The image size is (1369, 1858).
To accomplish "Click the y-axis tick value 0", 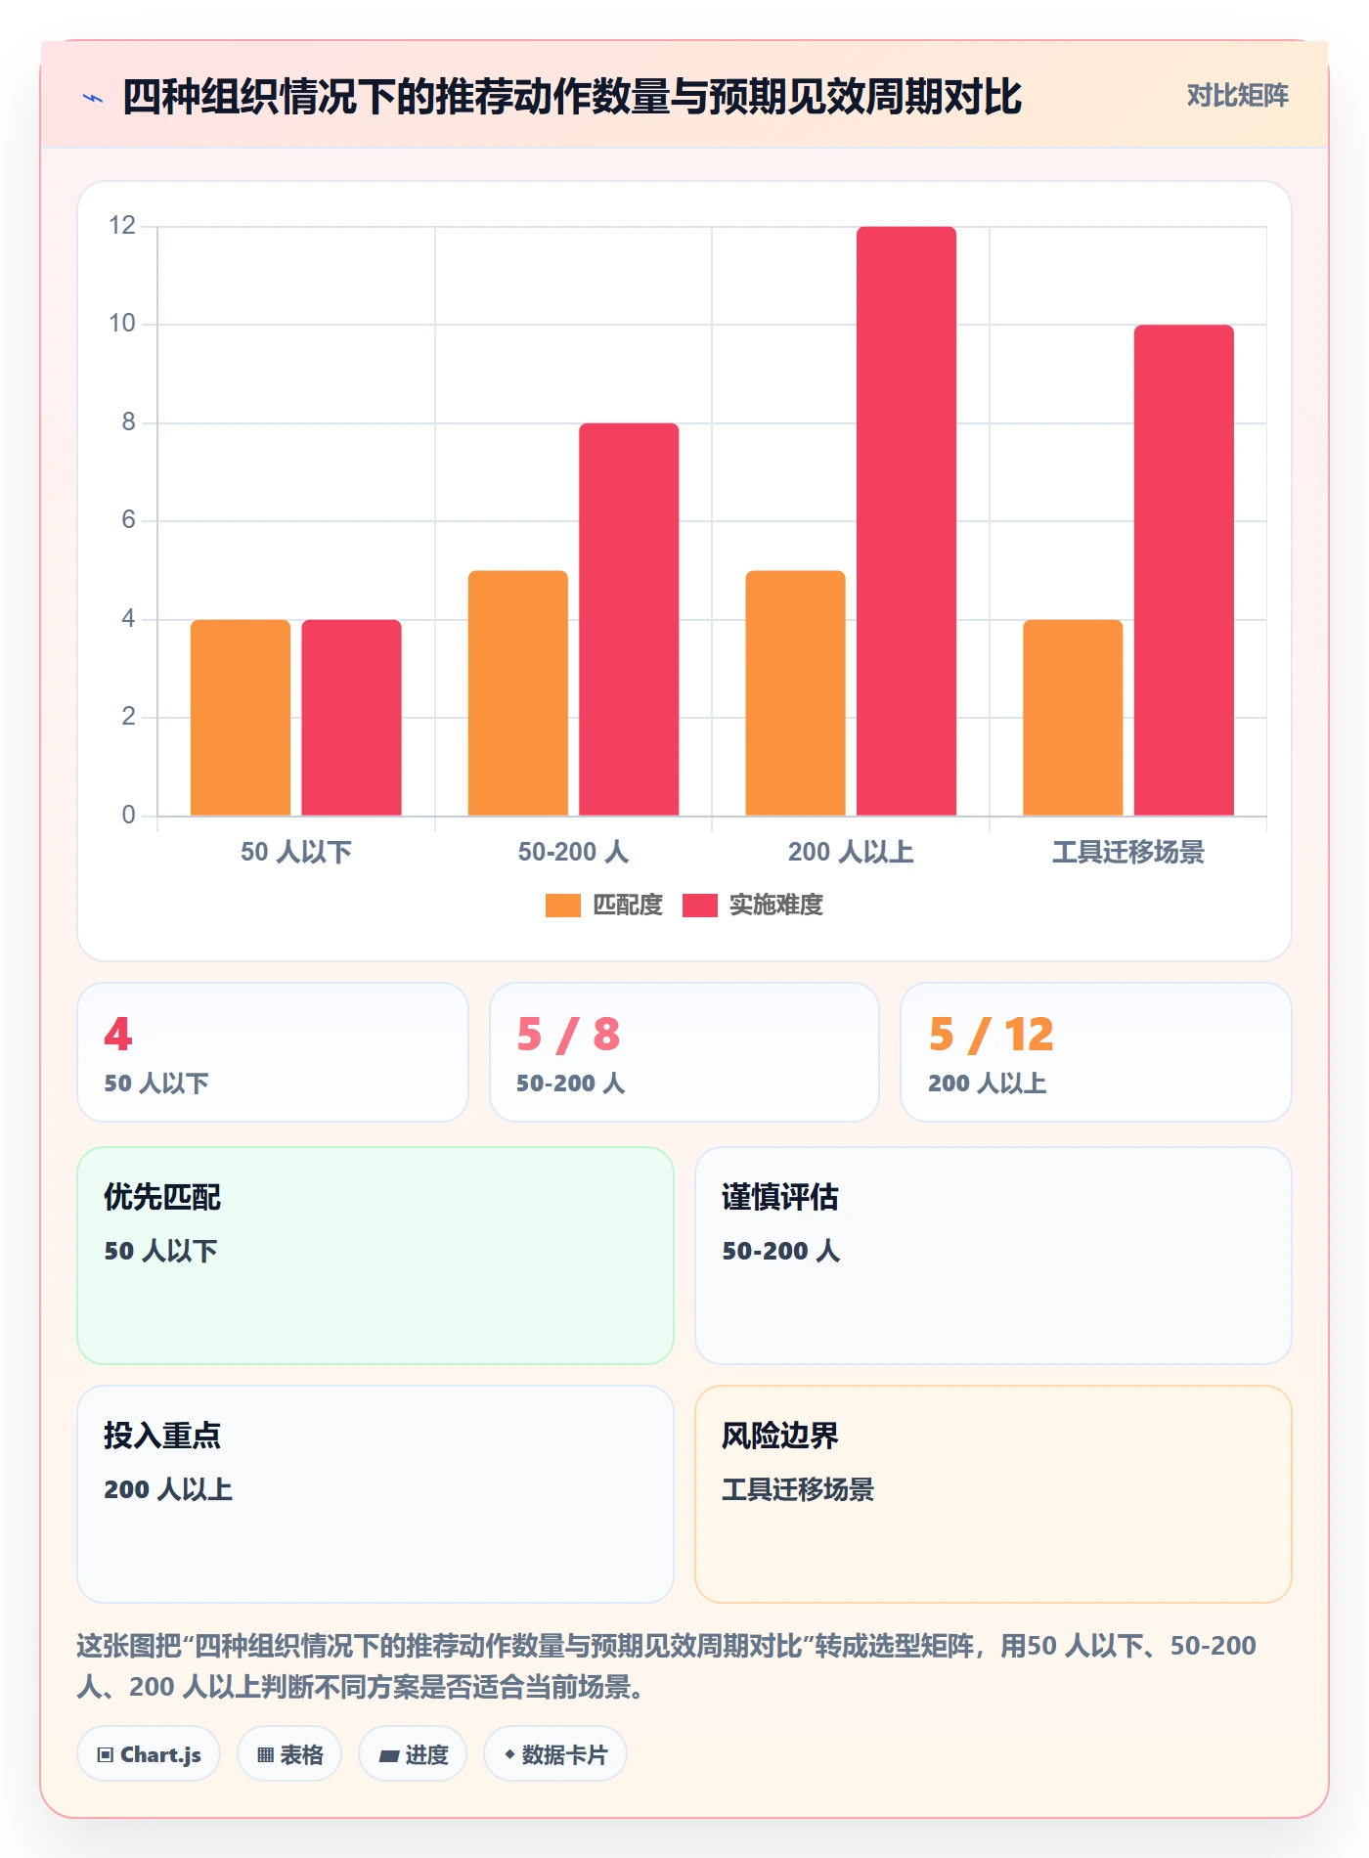I will pos(128,815).
